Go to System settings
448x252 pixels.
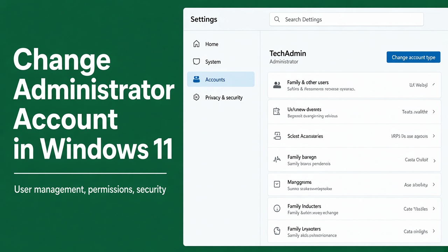(221, 62)
